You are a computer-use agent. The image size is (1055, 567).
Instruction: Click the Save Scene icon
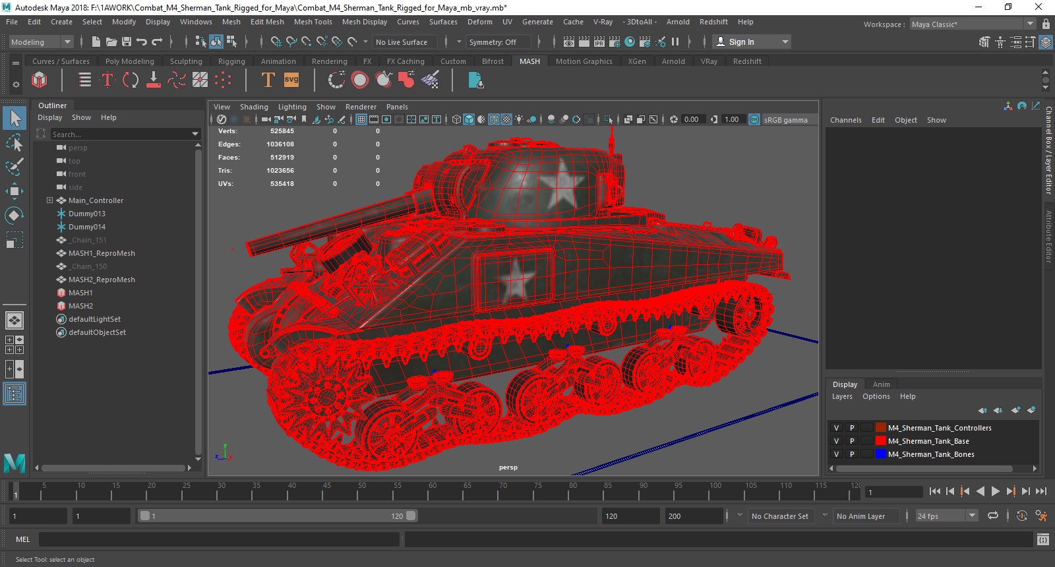(127, 42)
